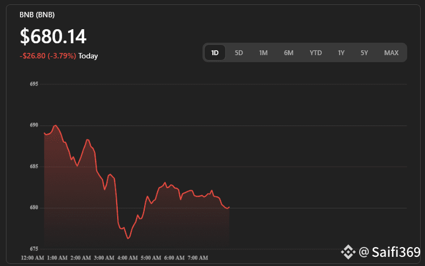Click the 7:00 AM axis label
Viewport: 425px width, 266px height.
(x=198, y=258)
